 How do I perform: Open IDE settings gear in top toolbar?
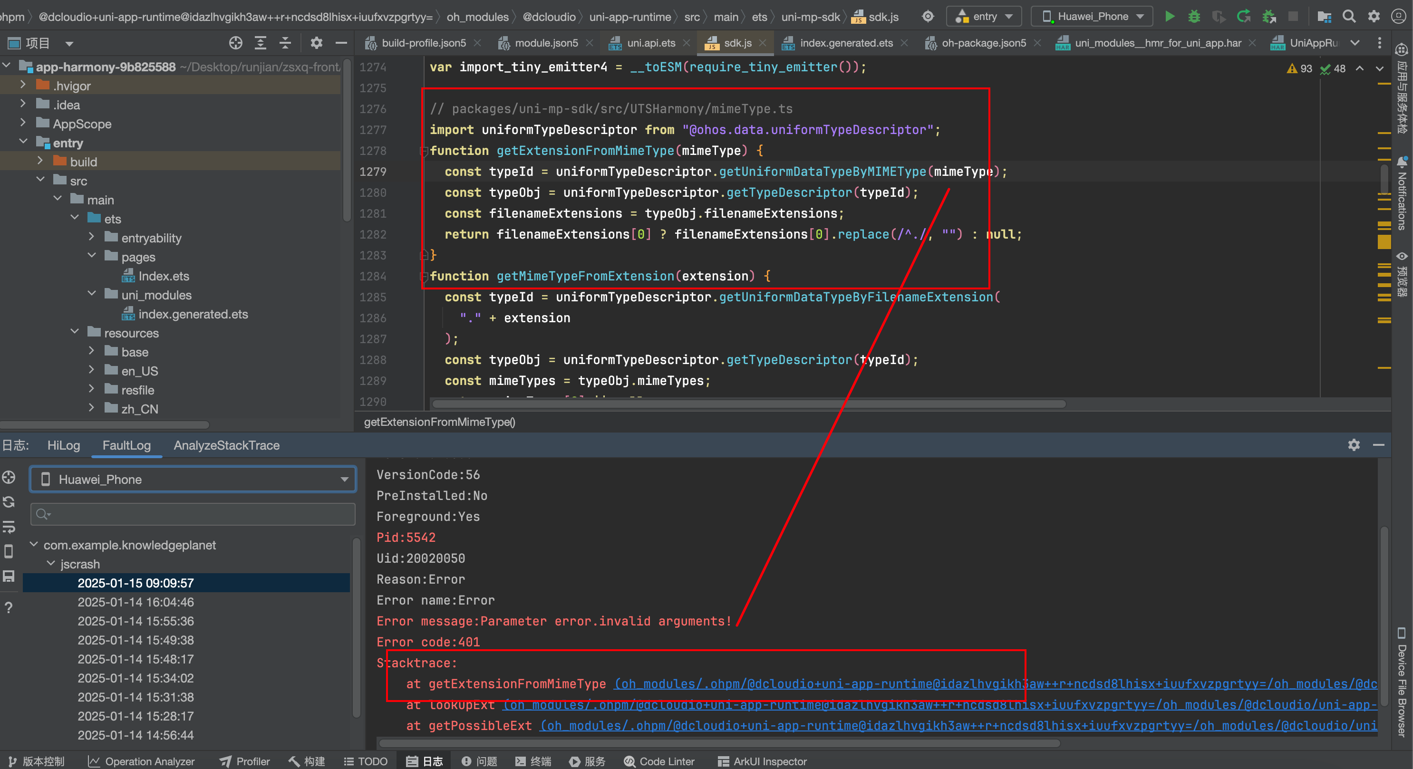pos(1374,17)
